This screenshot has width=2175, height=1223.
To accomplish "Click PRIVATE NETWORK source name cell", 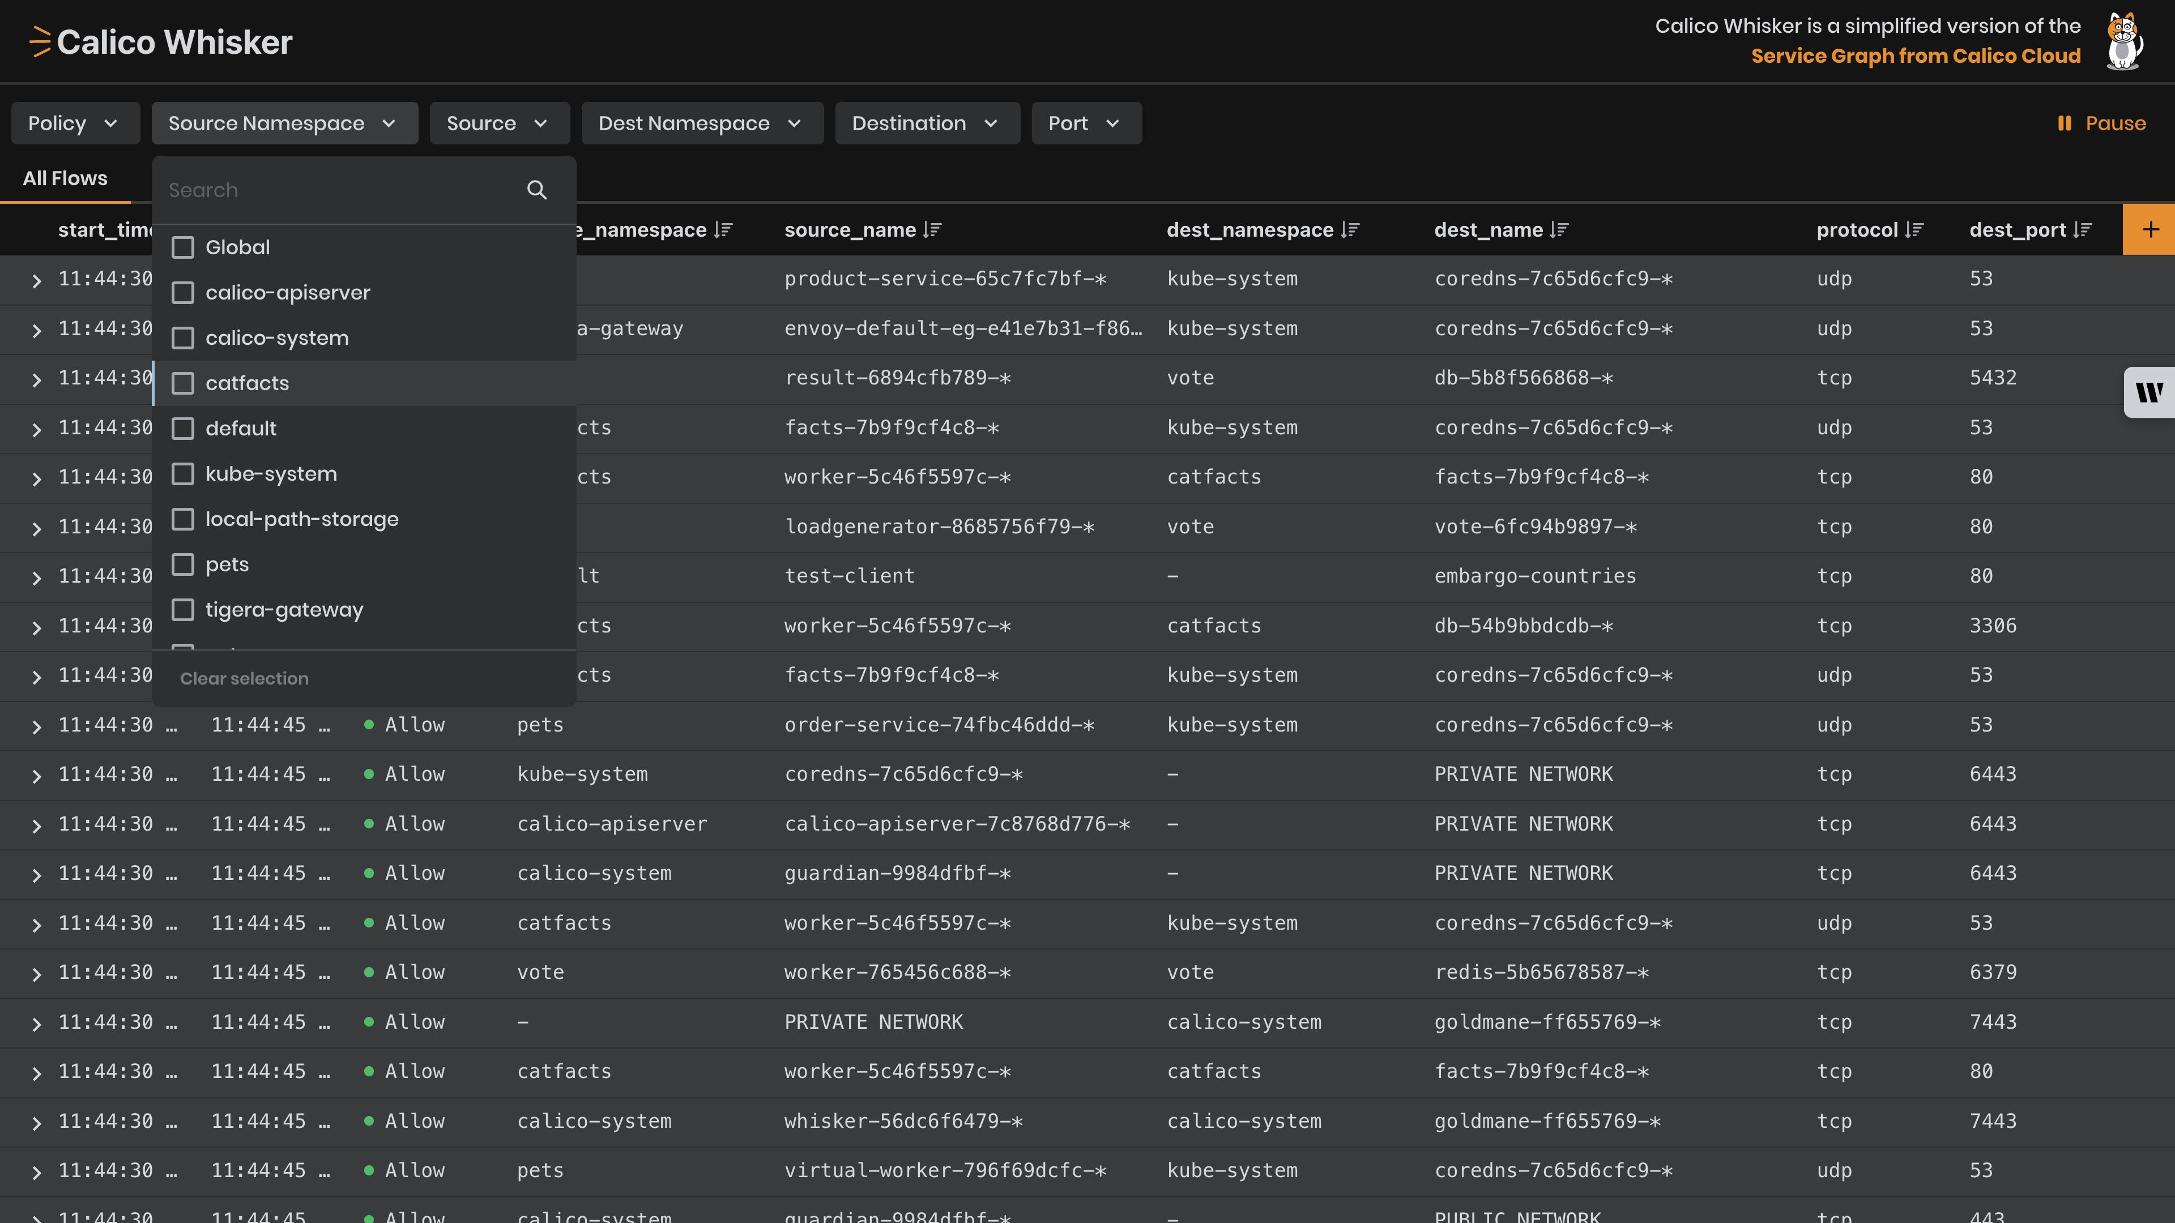I will click(x=873, y=1022).
